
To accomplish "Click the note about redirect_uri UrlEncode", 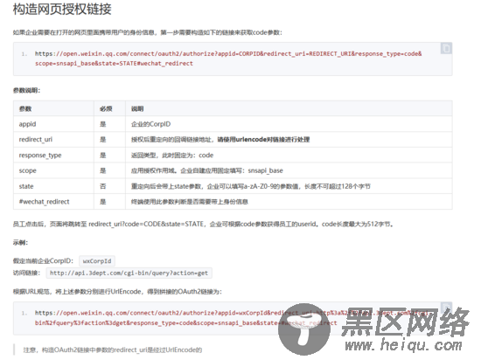I will pos(113,350).
